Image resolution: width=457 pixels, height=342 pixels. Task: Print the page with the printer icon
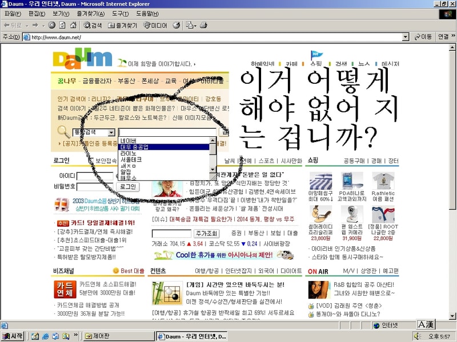(x=203, y=25)
